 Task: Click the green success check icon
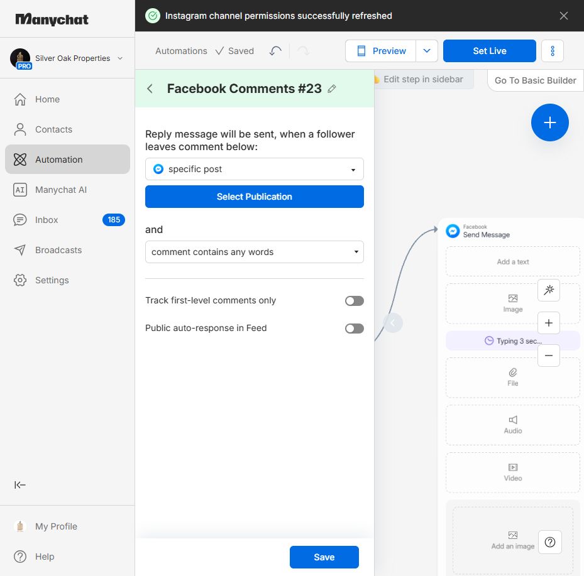point(153,16)
